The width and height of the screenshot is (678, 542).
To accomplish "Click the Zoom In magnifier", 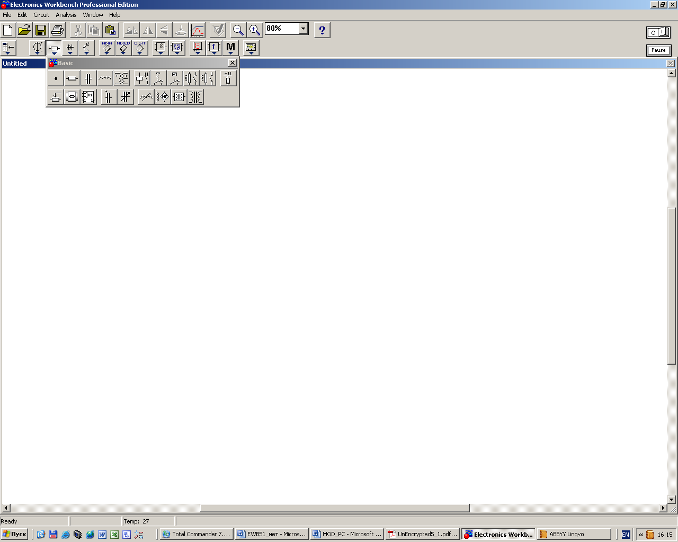I will 255,30.
